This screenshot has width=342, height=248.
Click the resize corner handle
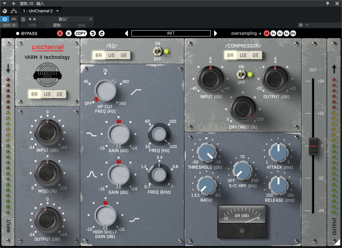tap(337, 242)
